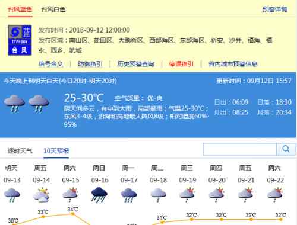Click the 09-15 sun shower weather icon
Image resolution: width=297 pixels, height=225 pixels.
(71, 195)
